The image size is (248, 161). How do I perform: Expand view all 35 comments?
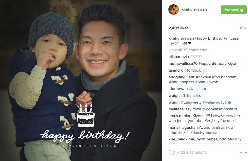188,50
